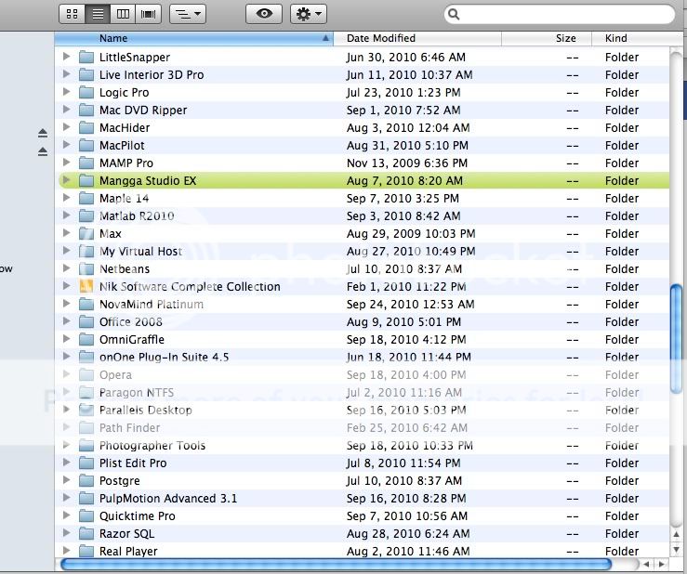Click the scroll down arrow
Viewport: 687px width, 574px height.
click(677, 549)
